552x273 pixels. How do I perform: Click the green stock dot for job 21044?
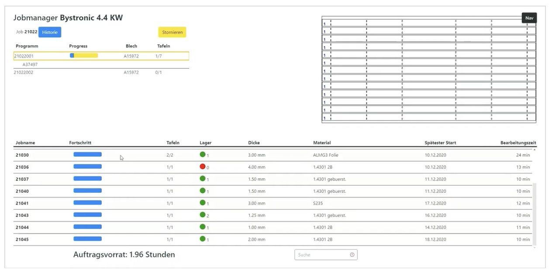click(202, 227)
